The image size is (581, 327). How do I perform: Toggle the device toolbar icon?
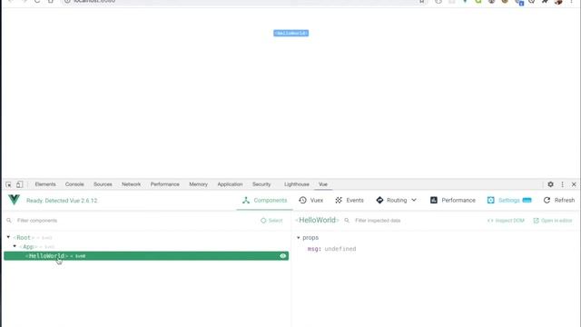[20, 184]
